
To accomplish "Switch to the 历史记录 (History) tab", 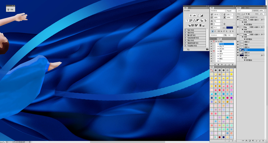I will pyautogui.click(x=213, y=39).
